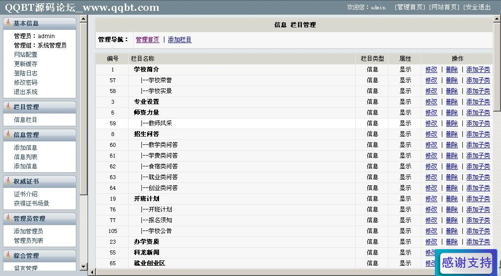This screenshot has width=501, height=276.
Task: Click 删除 for the 创业类问答 row
Action: 452,188
